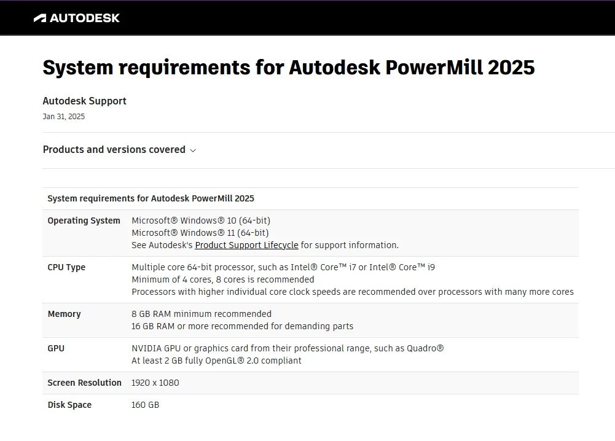Open the Product Support Lifecycle link
Viewport: 615px width, 441px height.
pos(247,245)
